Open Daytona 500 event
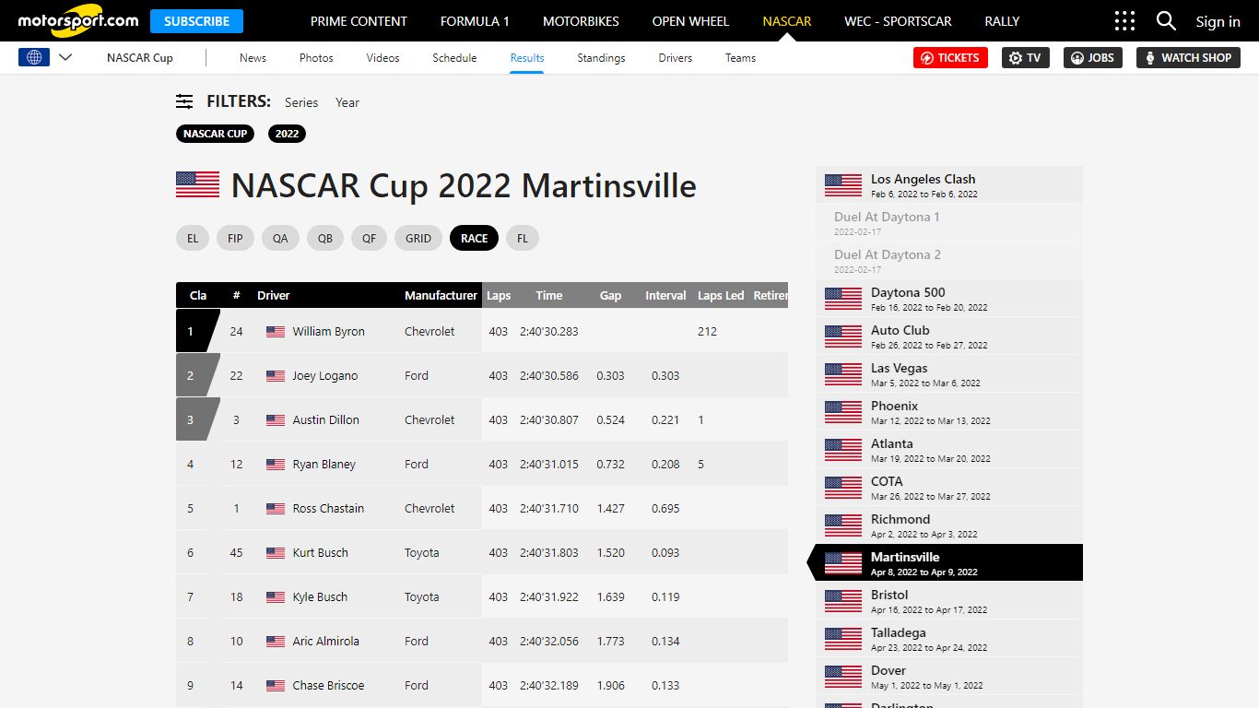Screen dimensions: 1259x708 pyautogui.click(x=949, y=298)
